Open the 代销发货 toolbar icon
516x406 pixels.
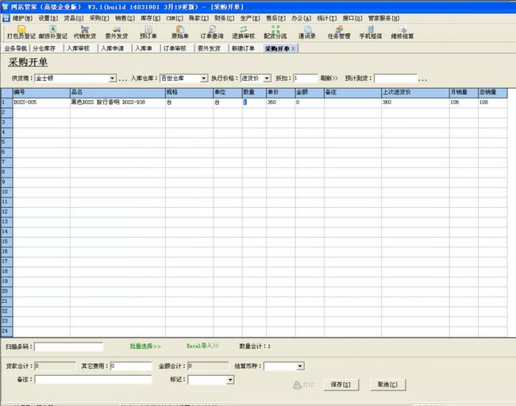point(85,33)
